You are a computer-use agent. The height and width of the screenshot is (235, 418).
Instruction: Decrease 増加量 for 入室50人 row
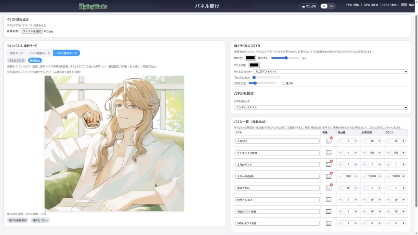point(340,141)
